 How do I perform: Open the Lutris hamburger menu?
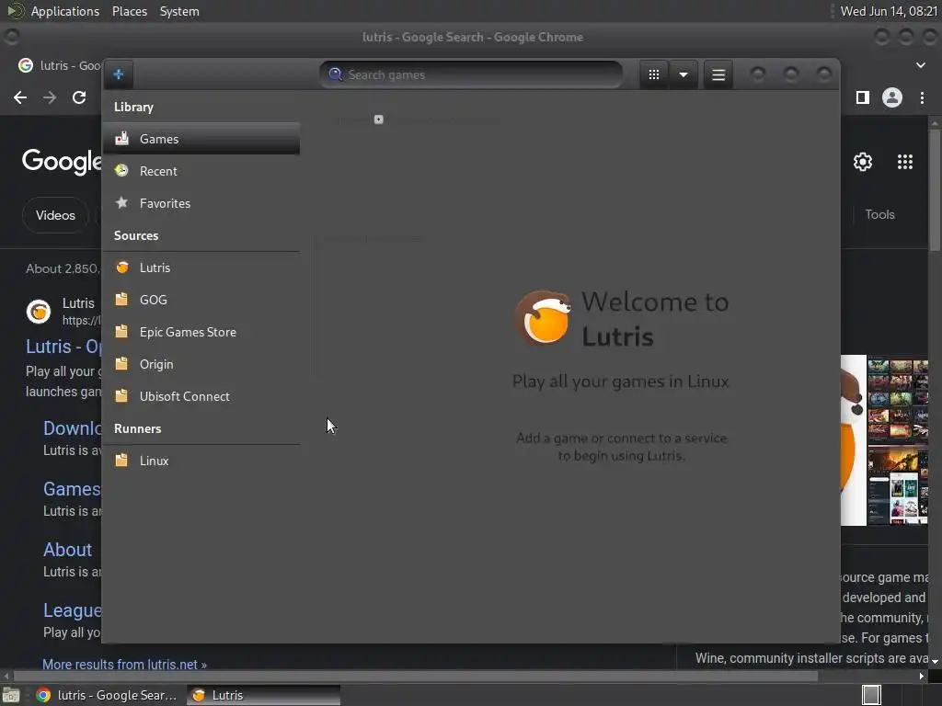[718, 74]
